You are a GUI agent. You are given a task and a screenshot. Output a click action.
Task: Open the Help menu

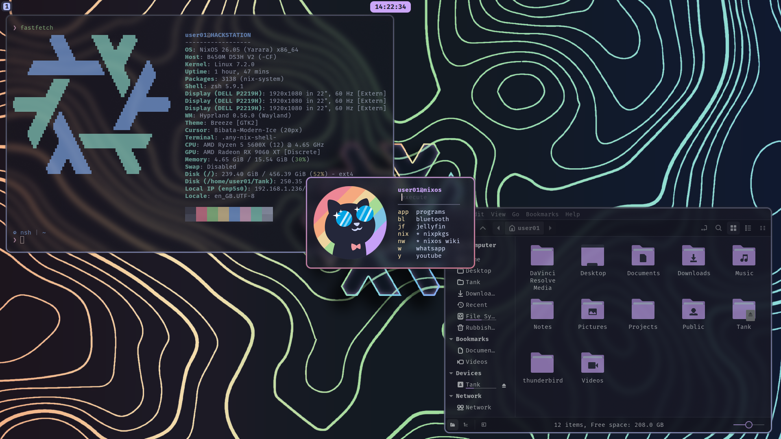[573, 214]
